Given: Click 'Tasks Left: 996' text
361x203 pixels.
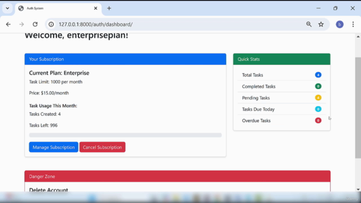Looking at the screenshot, I should click(43, 125).
